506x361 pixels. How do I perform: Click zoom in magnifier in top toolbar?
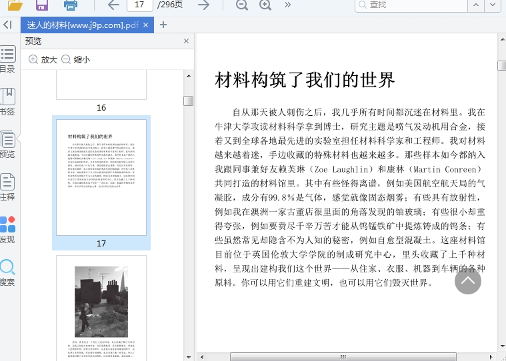[265, 5]
